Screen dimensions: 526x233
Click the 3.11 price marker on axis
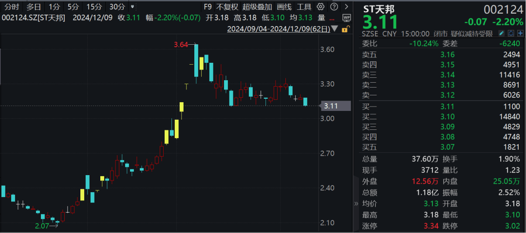(x=336, y=106)
